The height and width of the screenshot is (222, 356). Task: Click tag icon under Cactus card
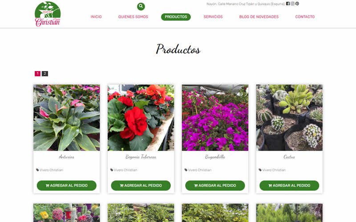pyautogui.click(x=260, y=170)
